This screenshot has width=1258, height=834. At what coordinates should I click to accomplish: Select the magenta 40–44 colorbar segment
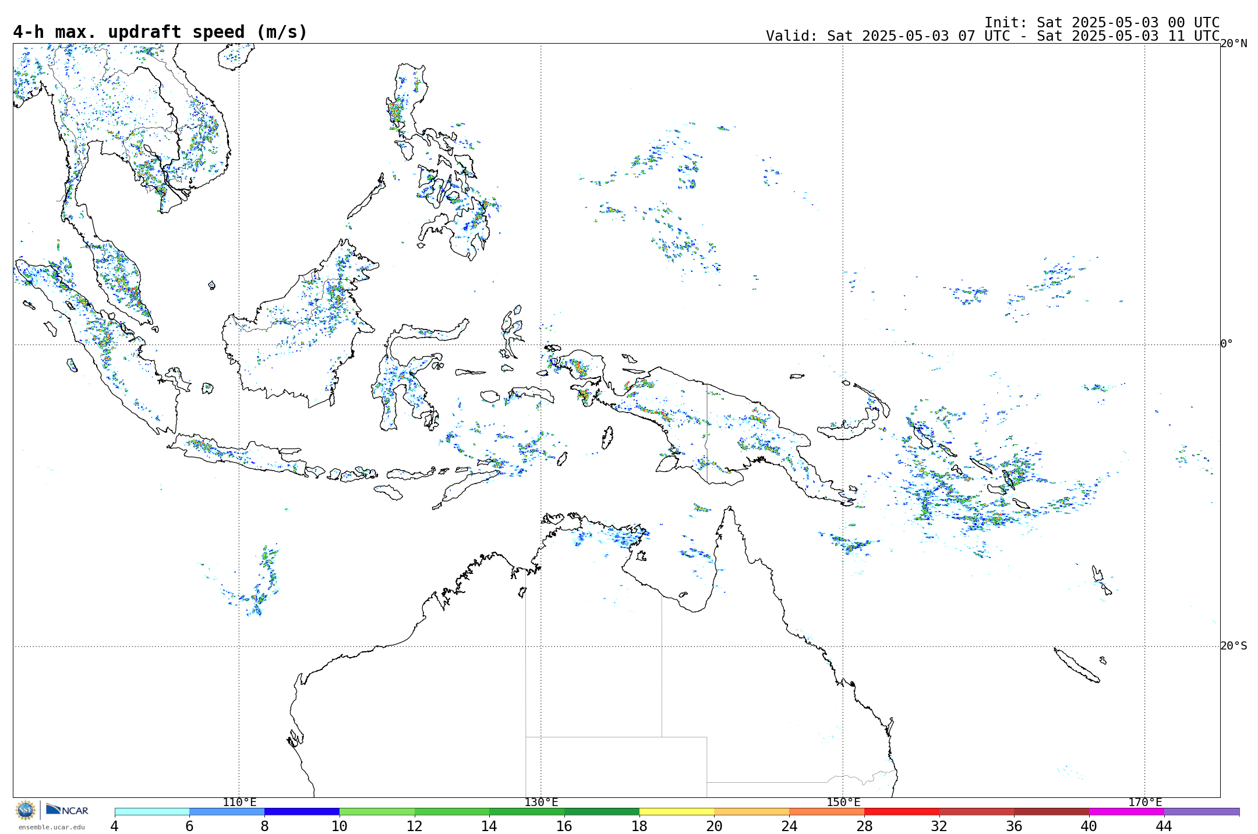click(x=1126, y=811)
